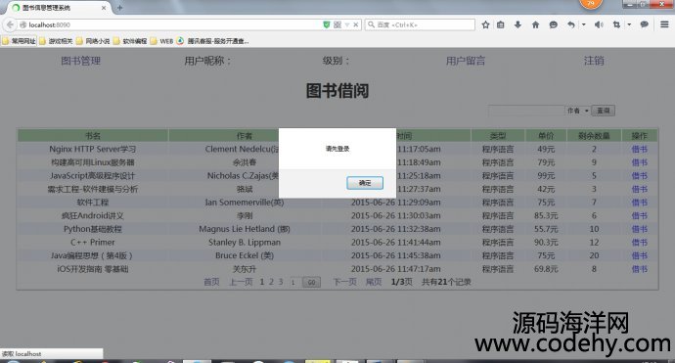
Task: Open the dropdown arrow beside the crop icon
Action: 629,25
